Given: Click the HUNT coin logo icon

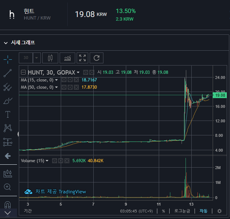Looking at the screenshot, I should coord(12,14).
